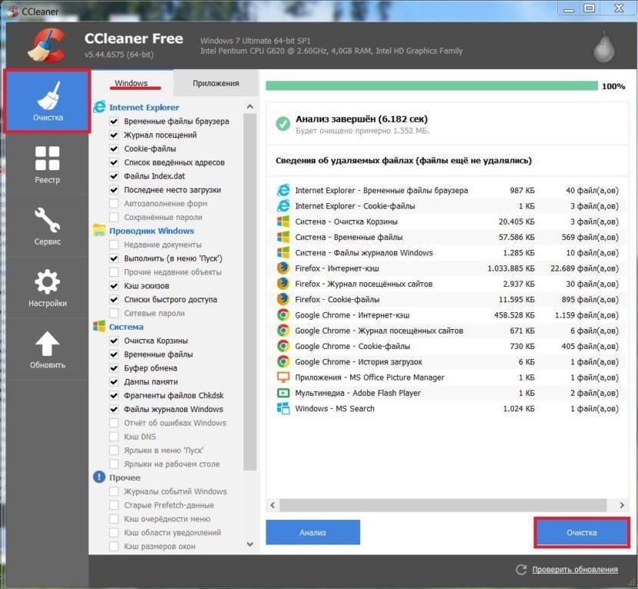Click the results horizontal scroll left arrow
The height and width of the screenshot is (589, 638).
click(273, 505)
